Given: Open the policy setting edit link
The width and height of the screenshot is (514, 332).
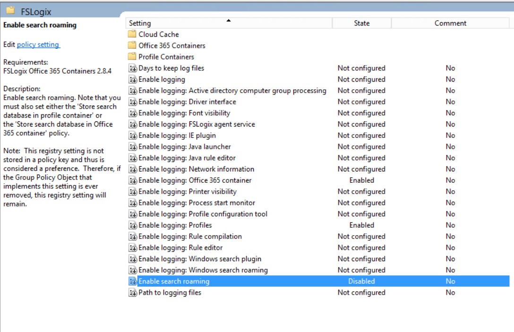Looking at the screenshot, I should coord(38,44).
